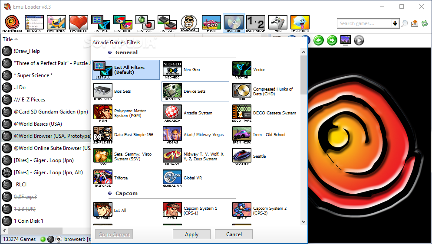Open the List Both toolbar icon
This screenshot has width=432, height=244.
tap(123, 24)
